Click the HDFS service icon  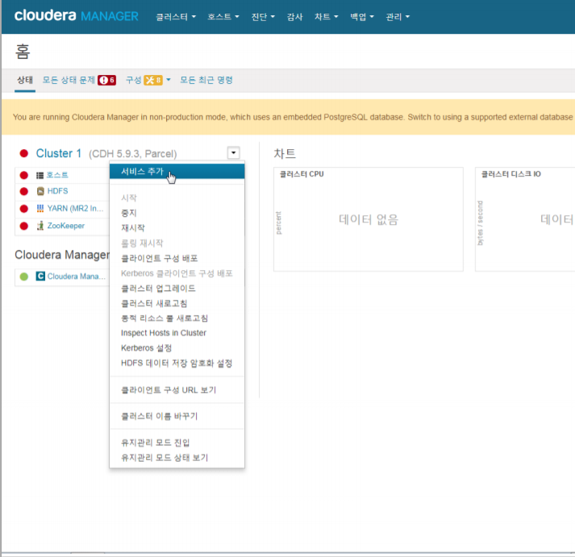pos(40,191)
